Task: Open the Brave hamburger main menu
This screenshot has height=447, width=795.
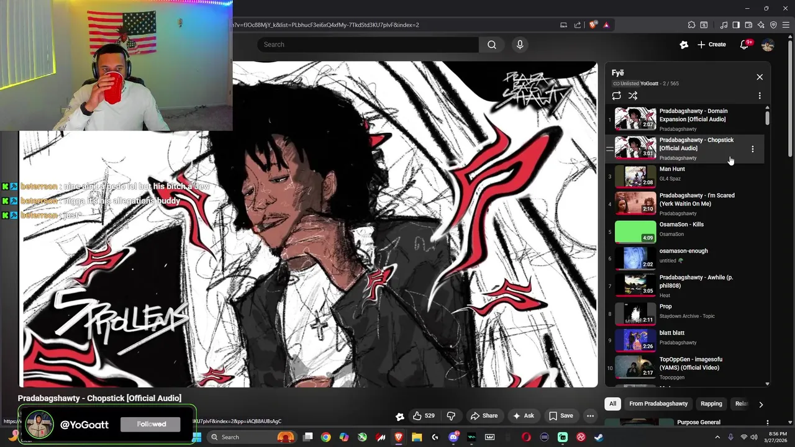Action: [786, 25]
